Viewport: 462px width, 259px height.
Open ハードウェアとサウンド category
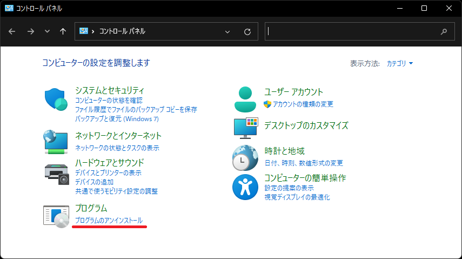point(109,163)
